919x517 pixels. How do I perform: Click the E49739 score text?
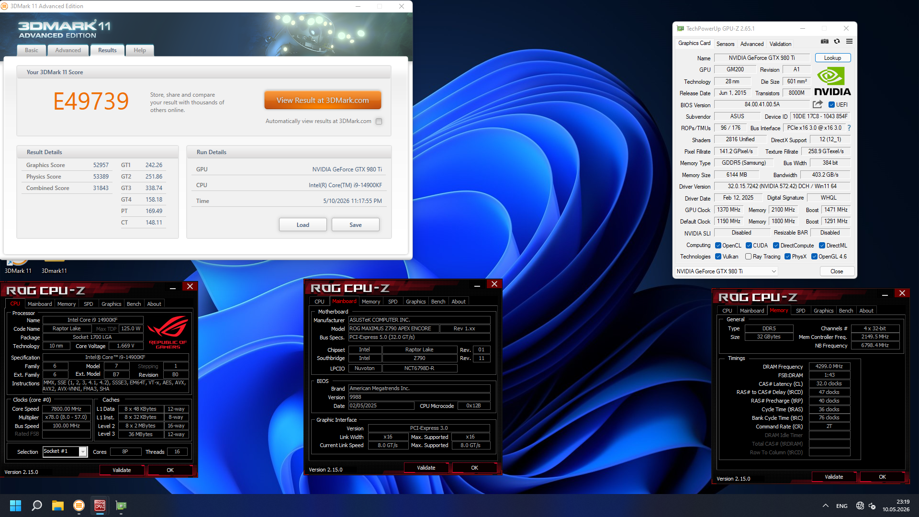click(x=91, y=101)
